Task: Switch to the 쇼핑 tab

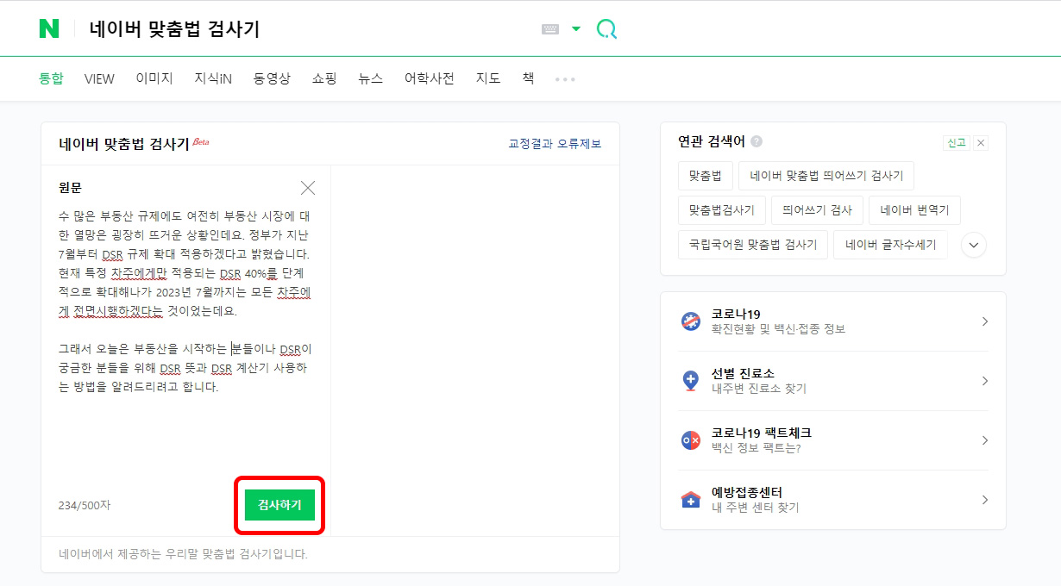Action: (x=324, y=78)
